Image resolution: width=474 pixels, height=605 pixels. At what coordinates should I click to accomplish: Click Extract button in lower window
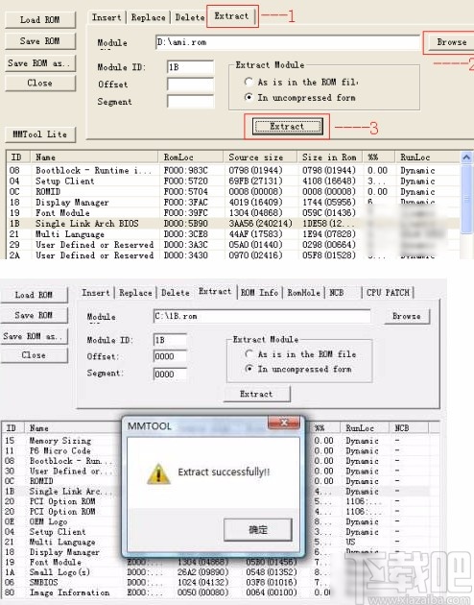[256, 394]
